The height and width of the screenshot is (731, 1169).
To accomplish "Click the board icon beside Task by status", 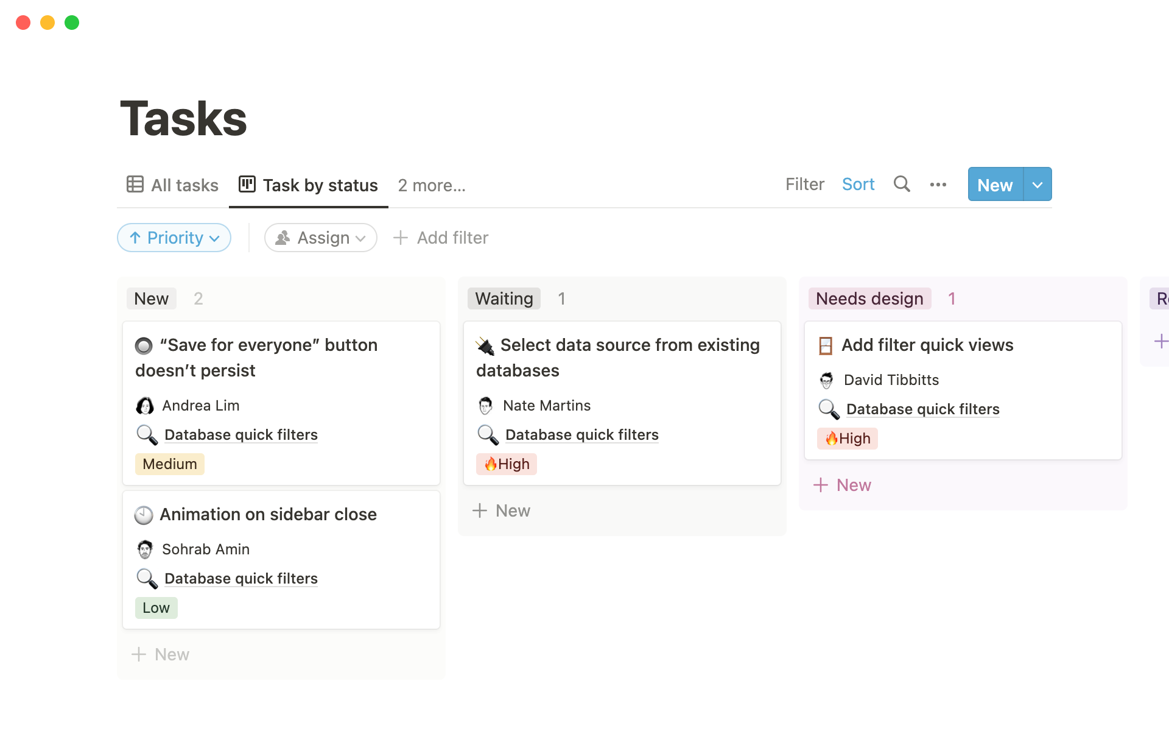I will (247, 184).
